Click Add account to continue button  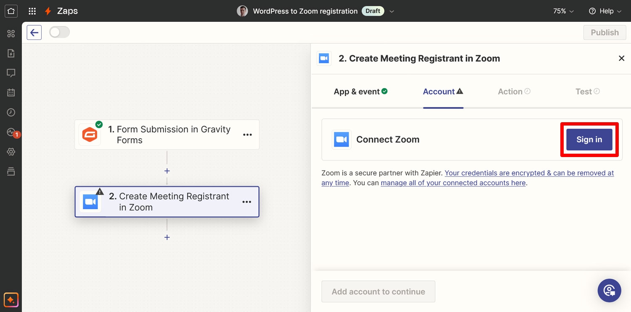pyautogui.click(x=378, y=291)
